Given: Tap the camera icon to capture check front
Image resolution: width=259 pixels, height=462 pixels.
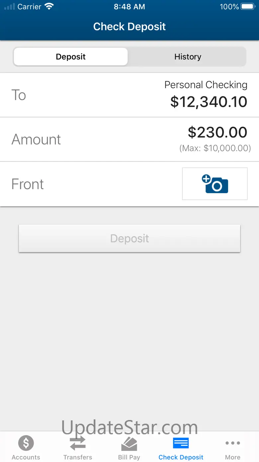Looking at the screenshot, I should coord(215,184).
